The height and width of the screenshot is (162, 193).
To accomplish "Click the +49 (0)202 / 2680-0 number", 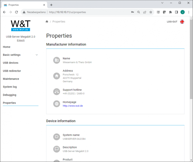I will click(x=74, y=93).
